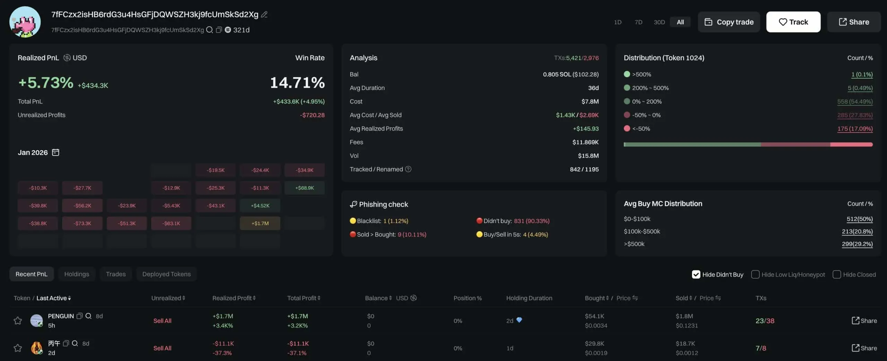The height and width of the screenshot is (361, 887).
Task: Copy the wallet address under the title
Action: point(219,30)
